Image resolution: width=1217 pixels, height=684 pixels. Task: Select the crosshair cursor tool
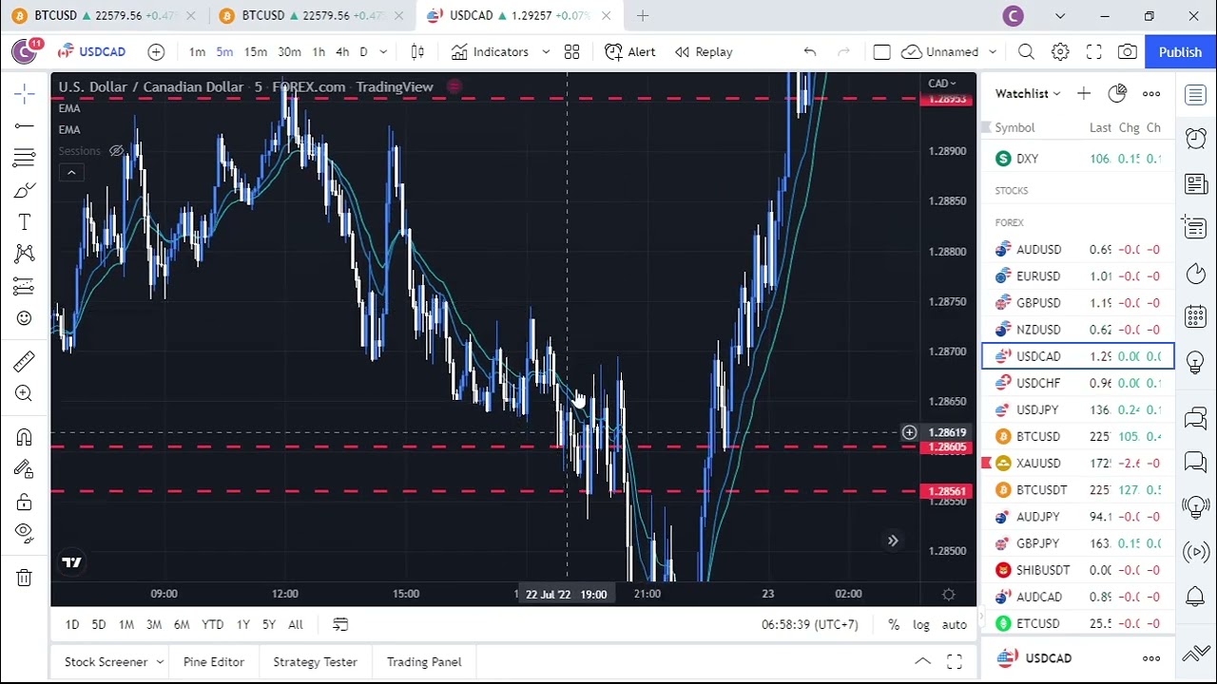click(x=24, y=92)
